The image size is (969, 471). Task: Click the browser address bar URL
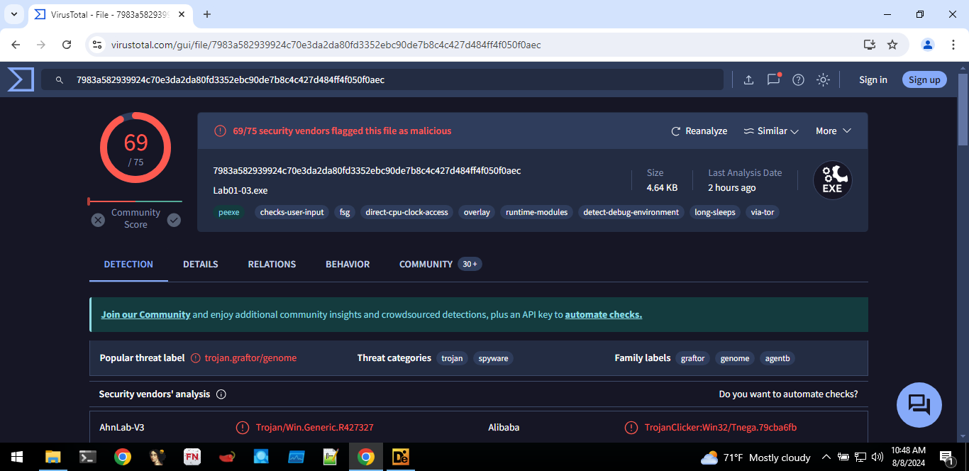point(326,45)
